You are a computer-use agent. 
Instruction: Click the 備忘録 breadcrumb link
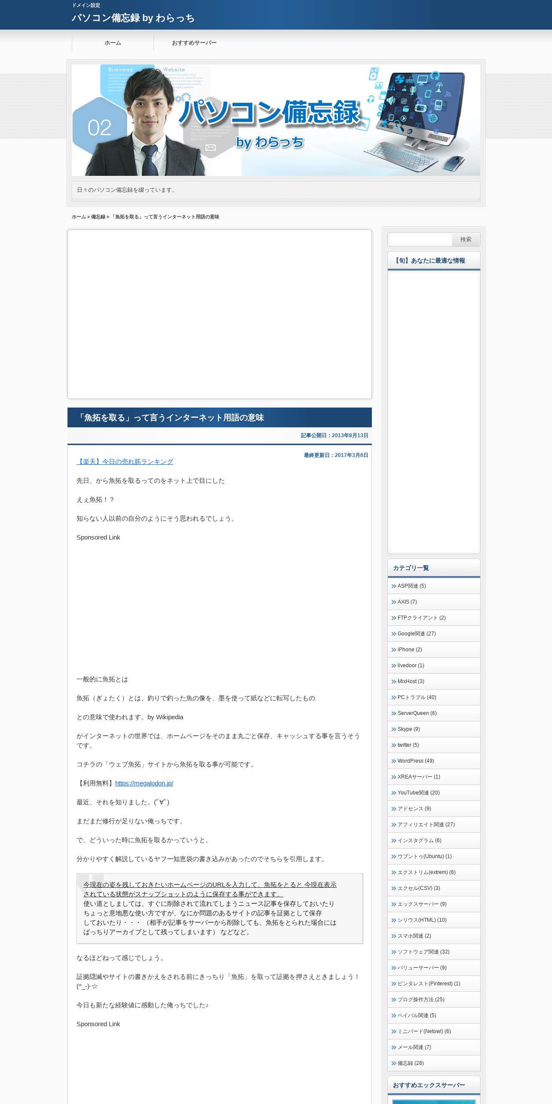(98, 217)
